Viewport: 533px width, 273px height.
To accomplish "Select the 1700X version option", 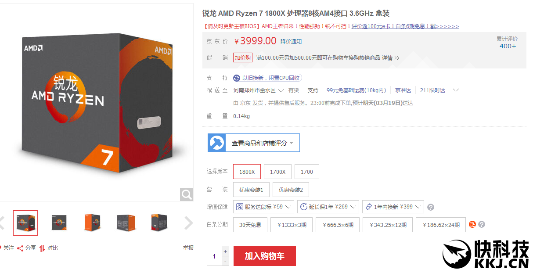I will [277, 172].
